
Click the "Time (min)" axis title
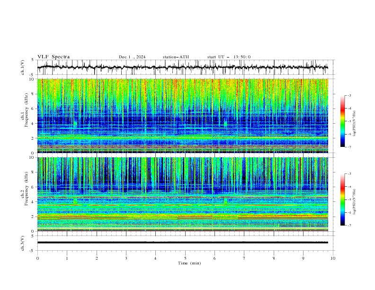tap(189, 263)
